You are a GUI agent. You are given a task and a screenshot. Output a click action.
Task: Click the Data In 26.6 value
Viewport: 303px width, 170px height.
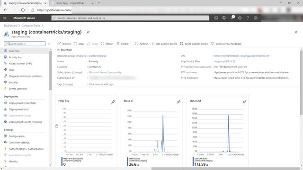point(134,164)
